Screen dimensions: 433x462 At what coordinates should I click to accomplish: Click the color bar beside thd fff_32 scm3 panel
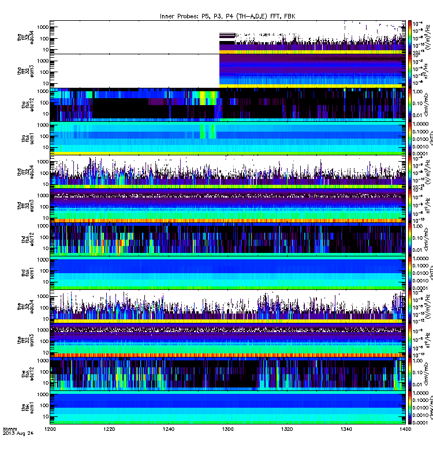click(x=410, y=206)
